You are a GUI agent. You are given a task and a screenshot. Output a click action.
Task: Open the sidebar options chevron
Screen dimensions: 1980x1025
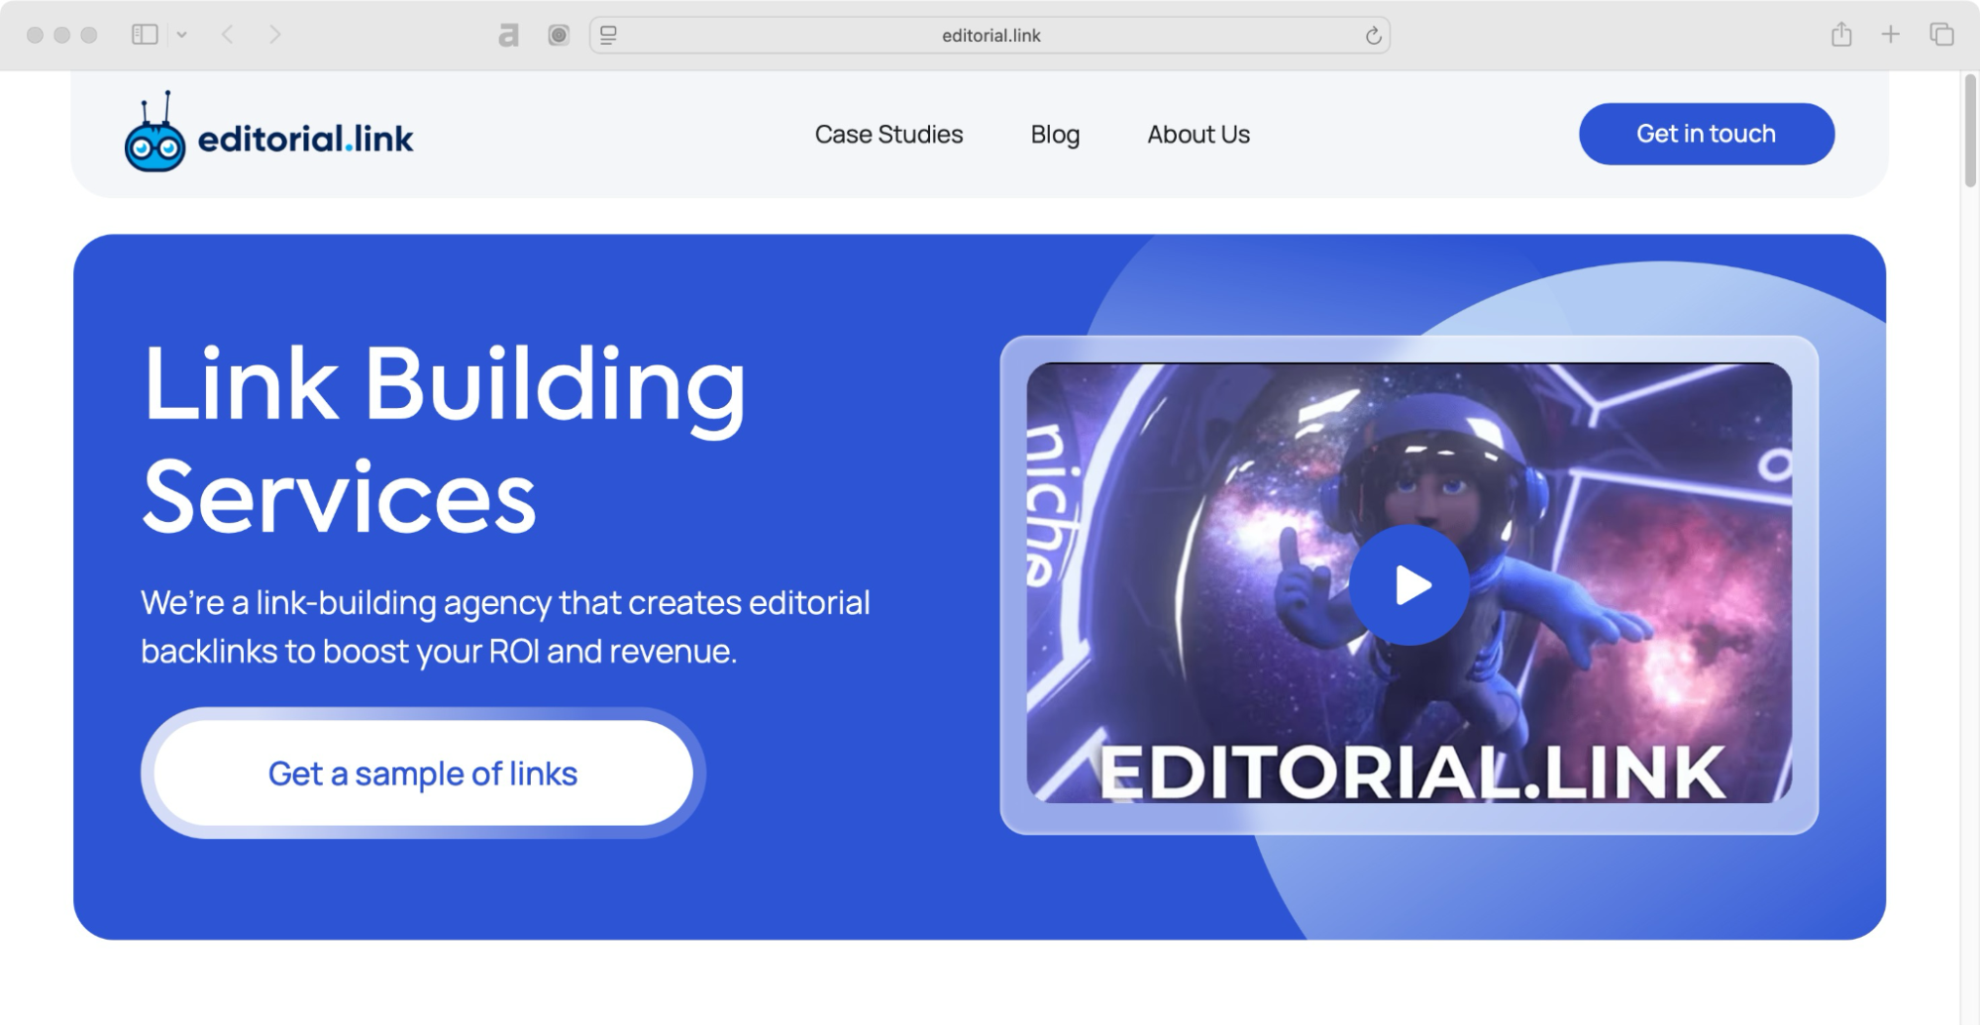(x=182, y=34)
